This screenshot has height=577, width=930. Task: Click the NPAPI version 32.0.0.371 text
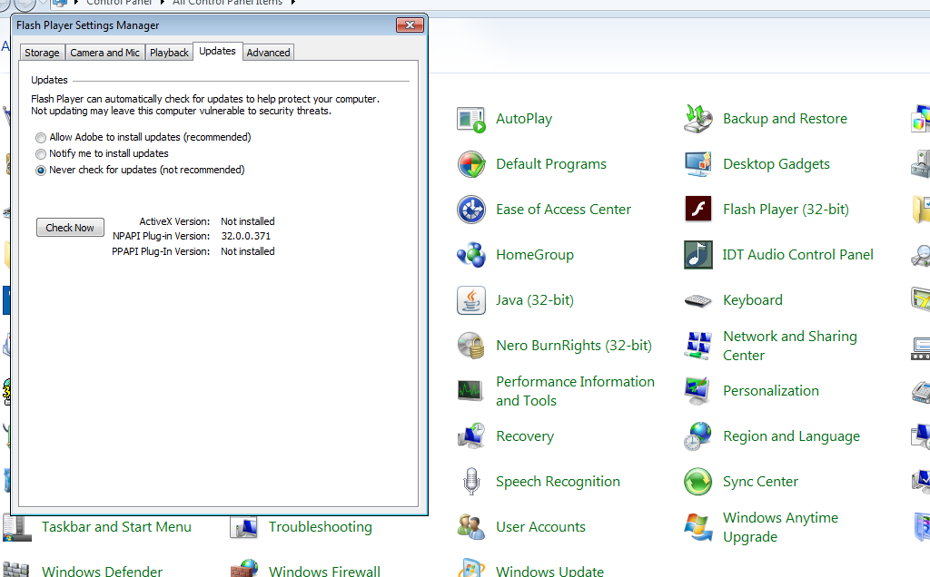(x=245, y=236)
